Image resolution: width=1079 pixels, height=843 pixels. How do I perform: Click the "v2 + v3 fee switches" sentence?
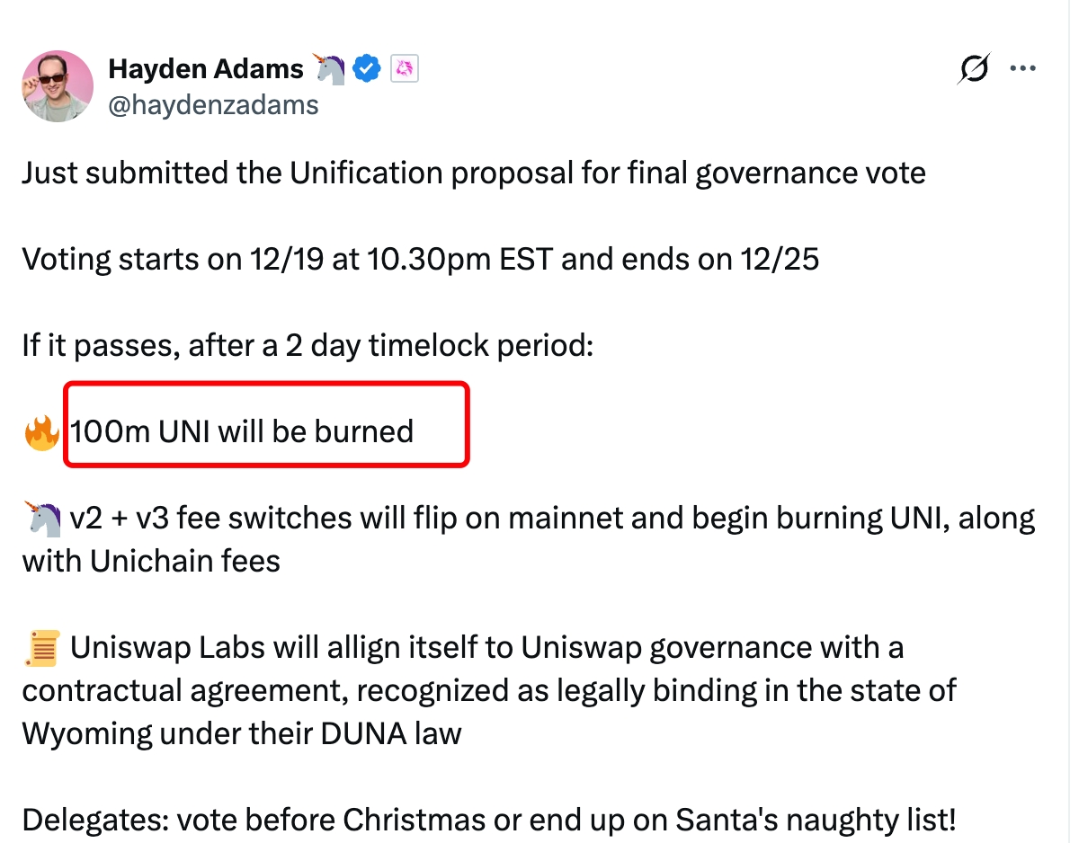click(548, 519)
